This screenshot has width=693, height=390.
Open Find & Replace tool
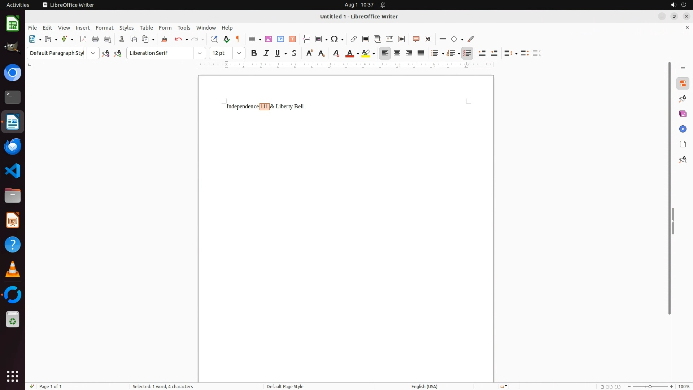(x=214, y=39)
